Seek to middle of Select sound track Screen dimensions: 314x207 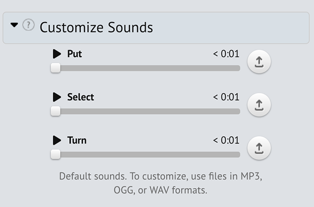(x=145, y=111)
